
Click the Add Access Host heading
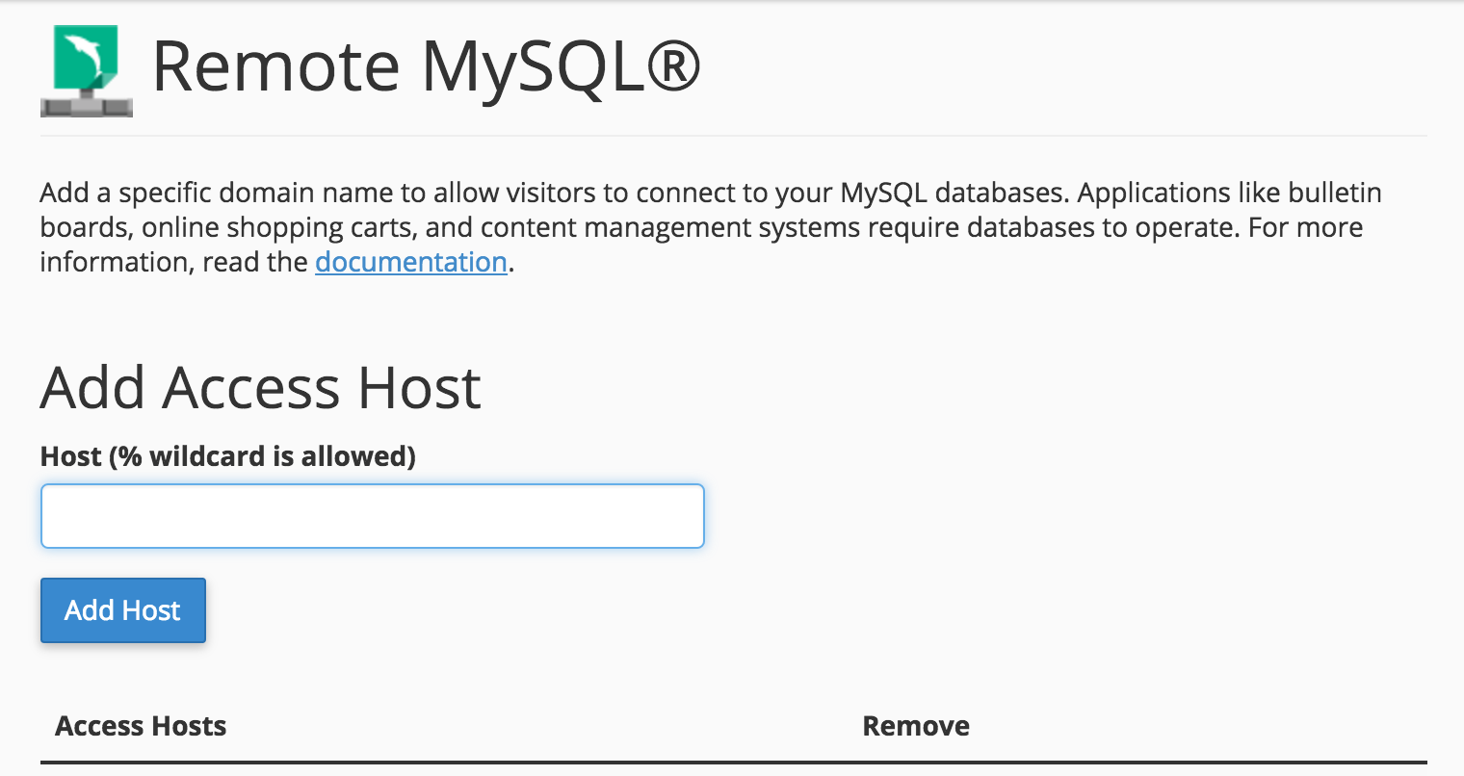coord(261,388)
